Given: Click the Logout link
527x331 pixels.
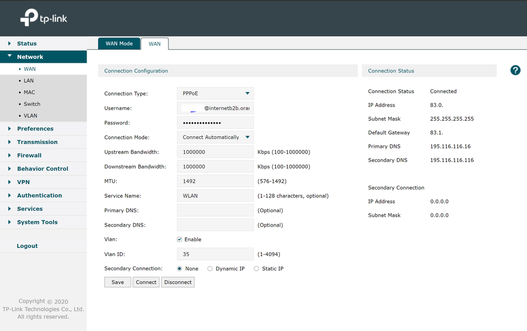Looking at the screenshot, I should tap(27, 246).
